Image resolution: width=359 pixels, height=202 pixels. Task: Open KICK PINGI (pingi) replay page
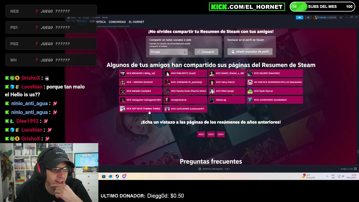click(x=227, y=91)
